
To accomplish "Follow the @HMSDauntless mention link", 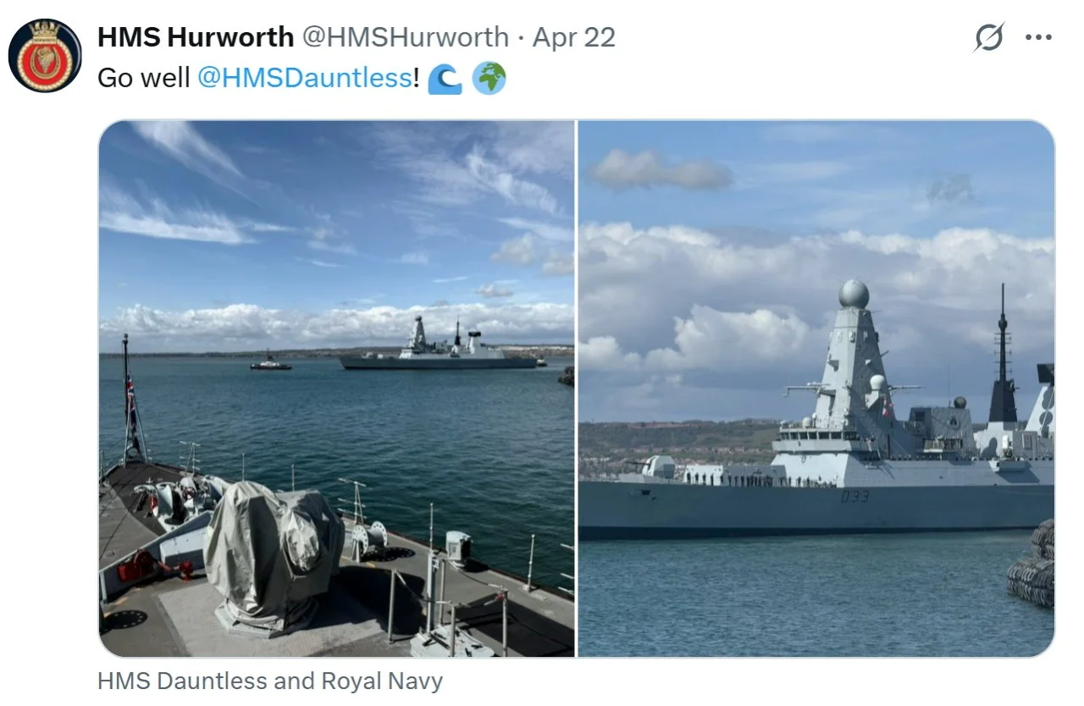I will [x=305, y=78].
